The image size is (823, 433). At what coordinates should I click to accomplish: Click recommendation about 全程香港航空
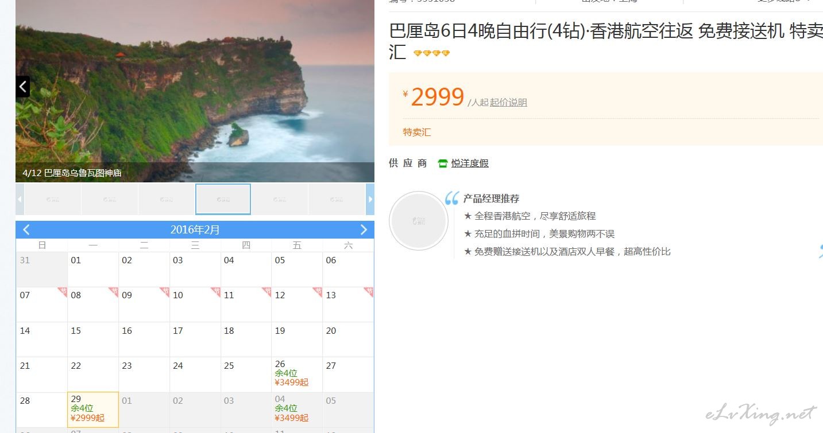[530, 216]
